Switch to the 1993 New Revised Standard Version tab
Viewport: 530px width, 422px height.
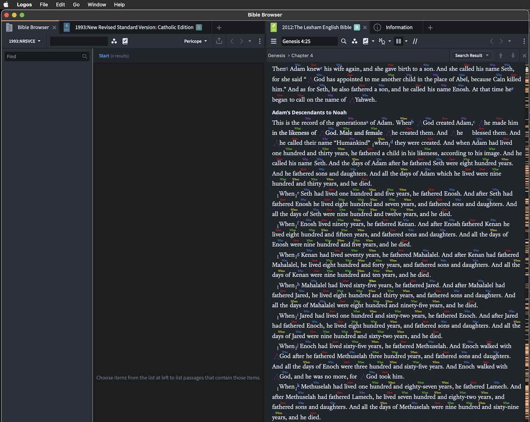[x=134, y=27]
